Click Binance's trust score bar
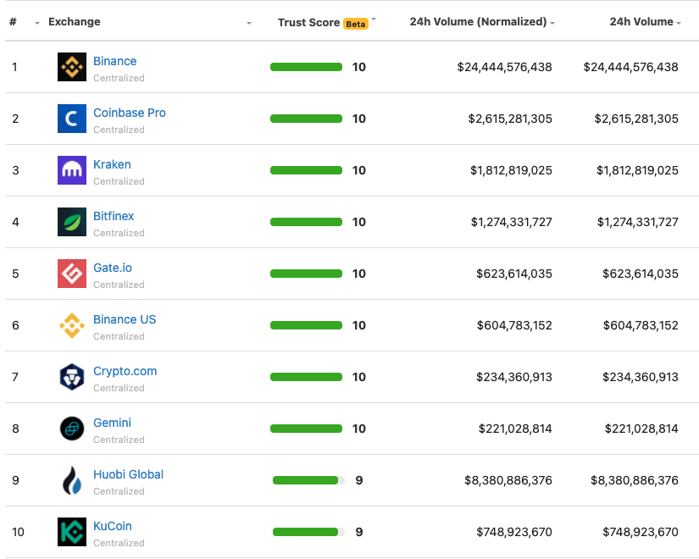The width and height of the screenshot is (699, 559). tap(306, 67)
